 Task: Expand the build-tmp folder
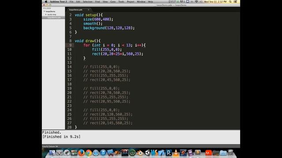click(x=46, y=14)
